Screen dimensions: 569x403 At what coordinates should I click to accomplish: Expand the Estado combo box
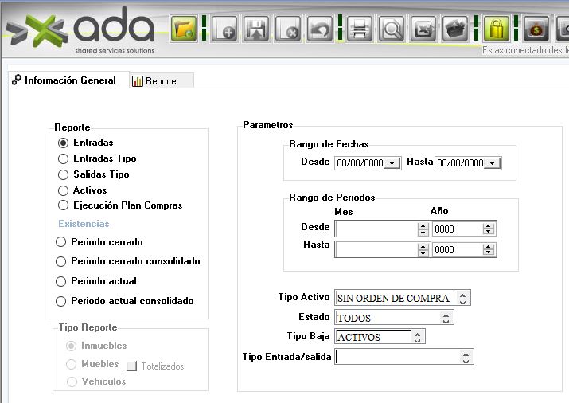point(446,318)
